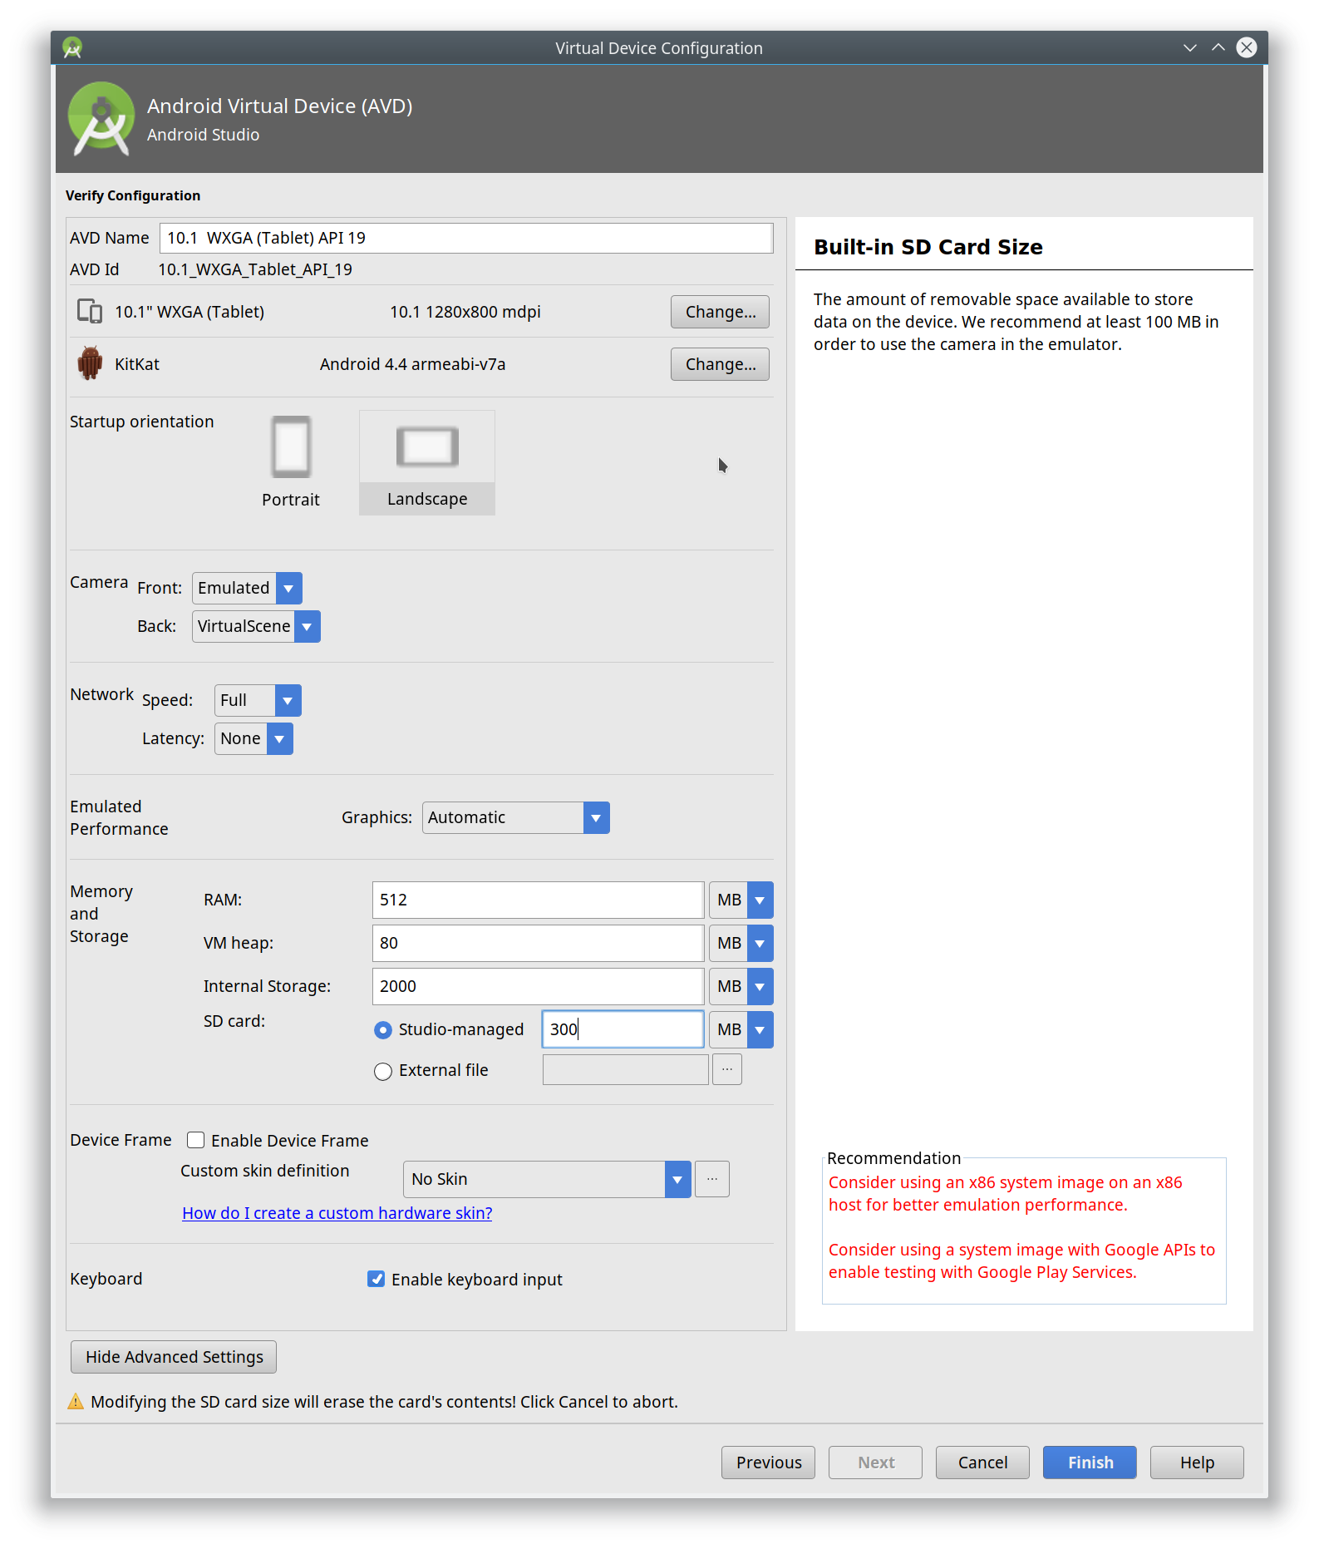Click the warning icon beside SD card message
This screenshot has height=1549, width=1319.
[x=76, y=1402]
